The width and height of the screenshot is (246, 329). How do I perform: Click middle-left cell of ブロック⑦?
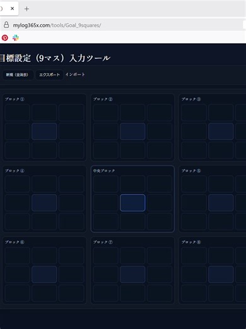click(105, 274)
